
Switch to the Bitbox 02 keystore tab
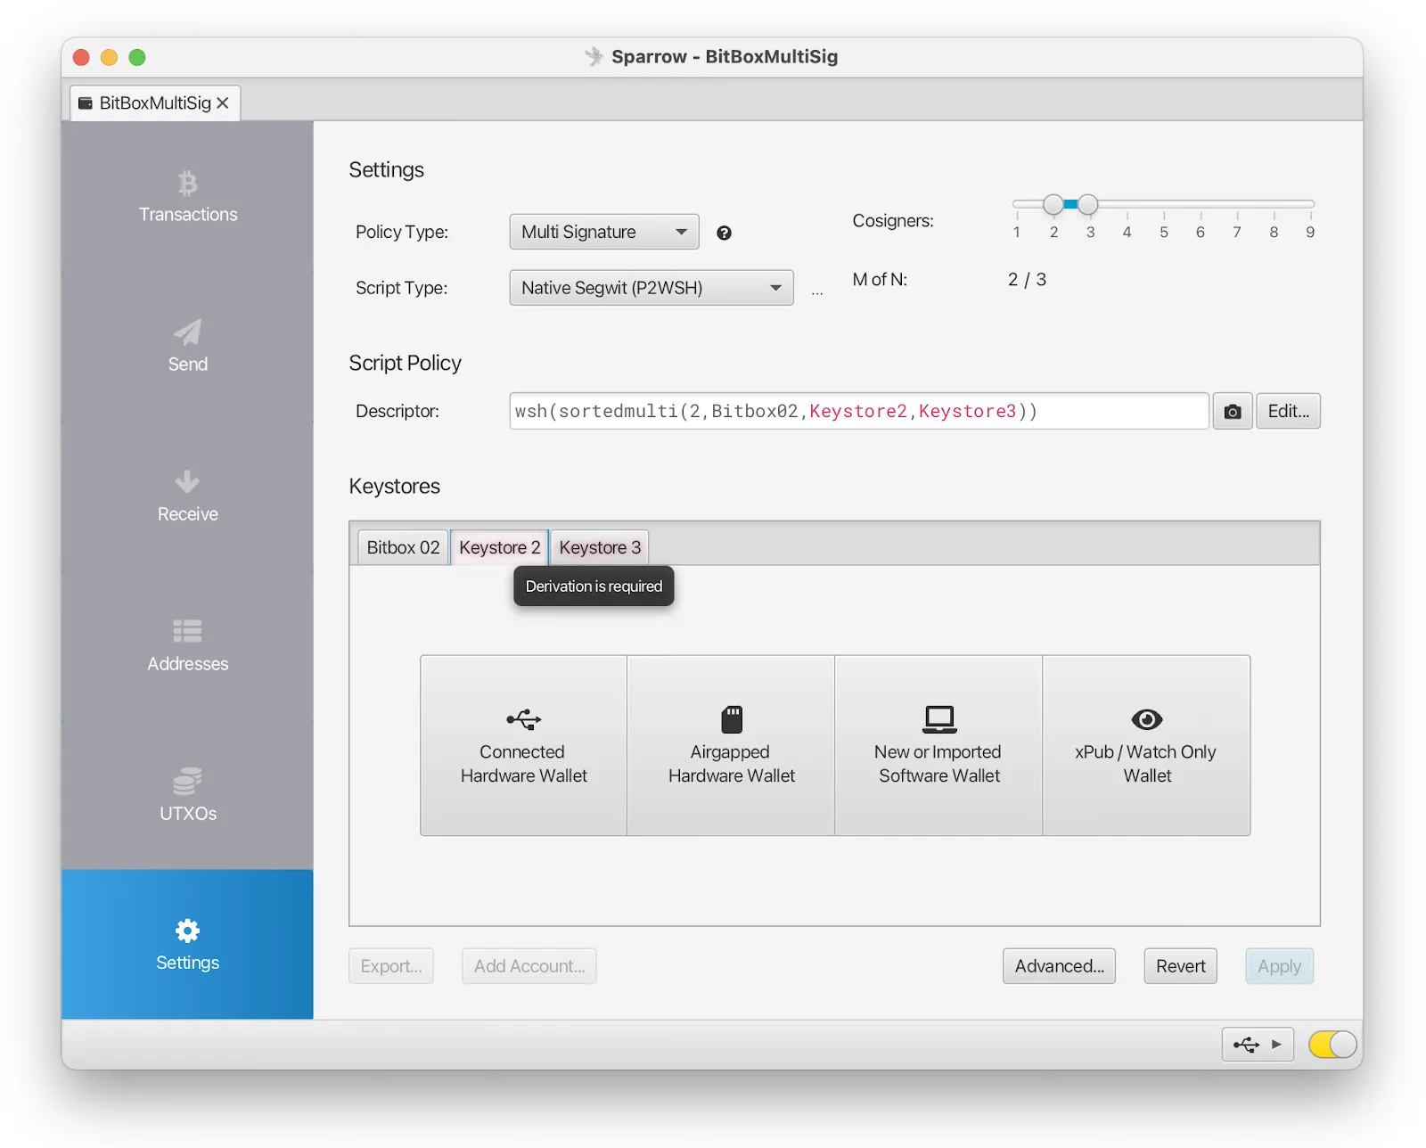(403, 547)
